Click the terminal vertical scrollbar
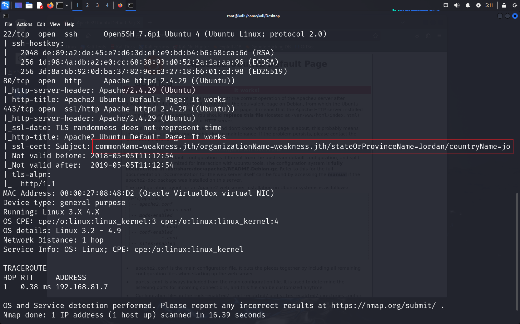This screenshot has height=324, width=520. (517, 252)
